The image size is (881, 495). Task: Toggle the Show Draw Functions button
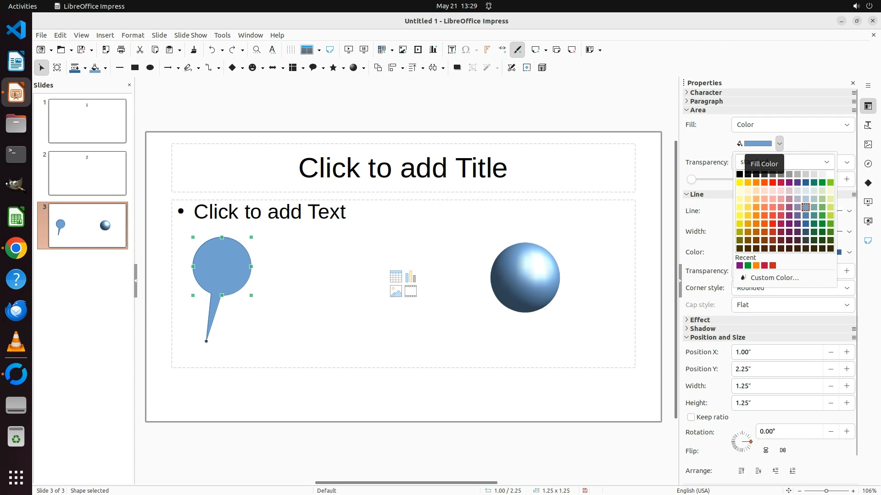518,49
